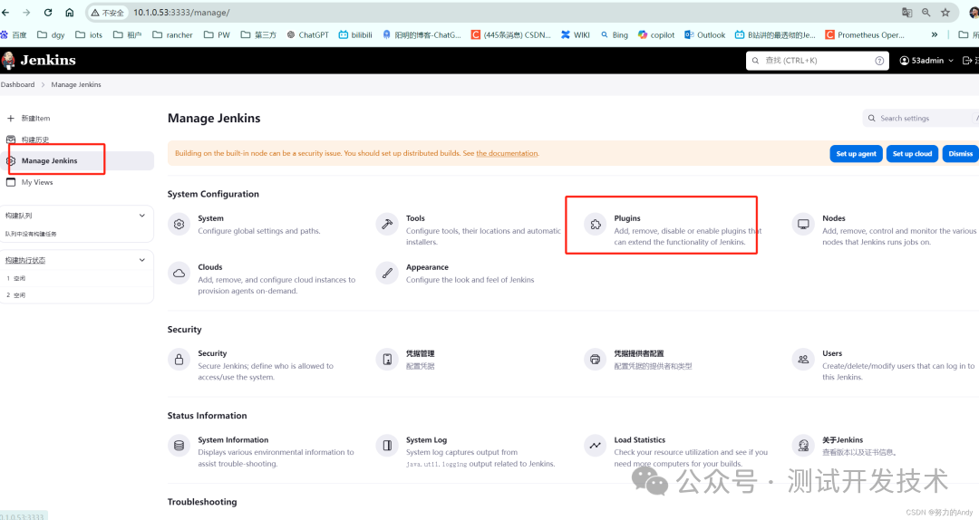Click the 队列中没有构建任务 text
The height and width of the screenshot is (520, 979).
click(31, 234)
